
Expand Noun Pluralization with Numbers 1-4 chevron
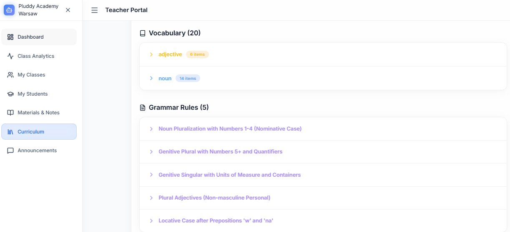coord(151,129)
